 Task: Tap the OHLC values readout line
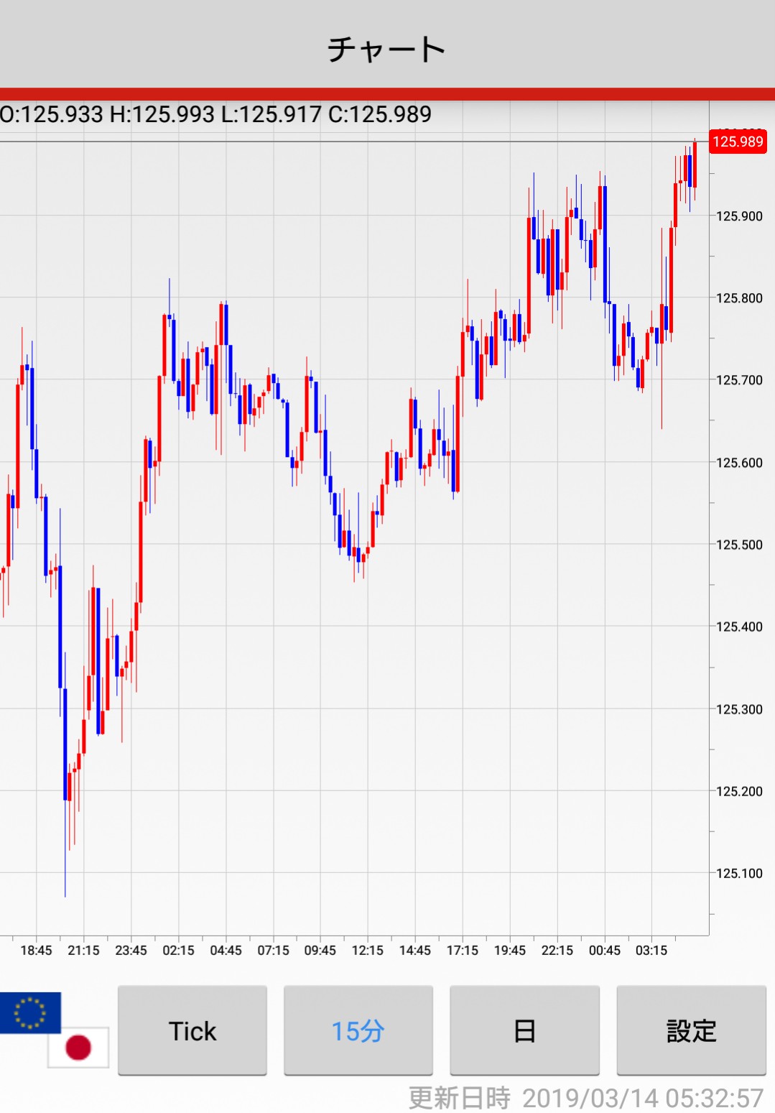click(x=215, y=114)
